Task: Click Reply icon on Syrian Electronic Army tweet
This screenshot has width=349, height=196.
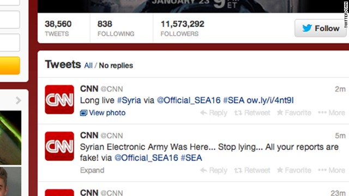Action: click(214, 170)
